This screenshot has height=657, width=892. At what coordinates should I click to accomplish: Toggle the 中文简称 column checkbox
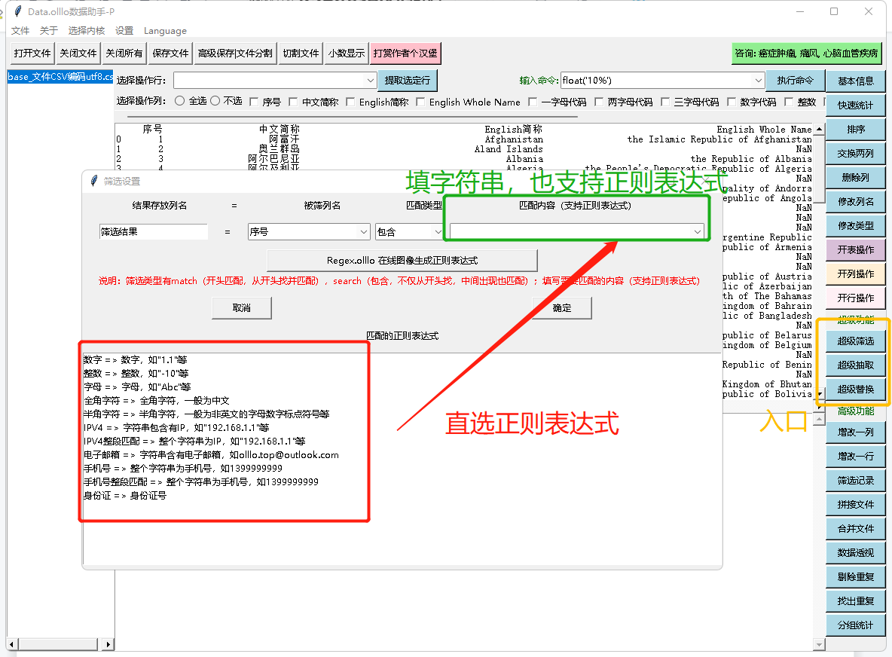coord(294,102)
